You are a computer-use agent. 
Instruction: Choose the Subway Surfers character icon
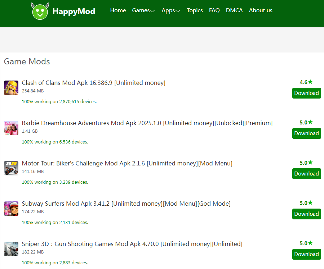pyautogui.click(x=11, y=209)
